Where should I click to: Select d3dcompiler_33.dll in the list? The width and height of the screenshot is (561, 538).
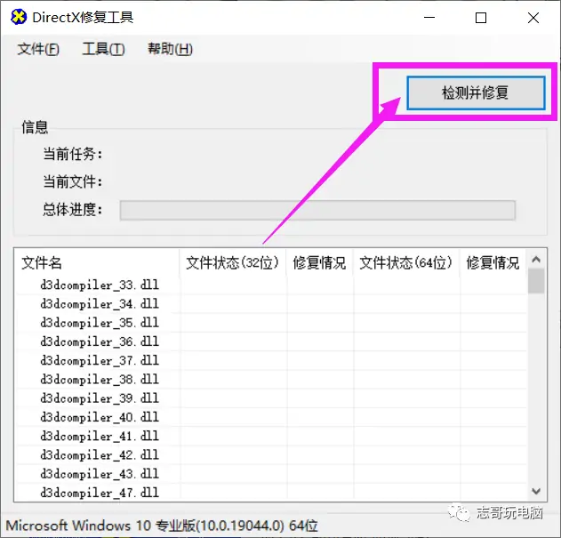(99, 285)
